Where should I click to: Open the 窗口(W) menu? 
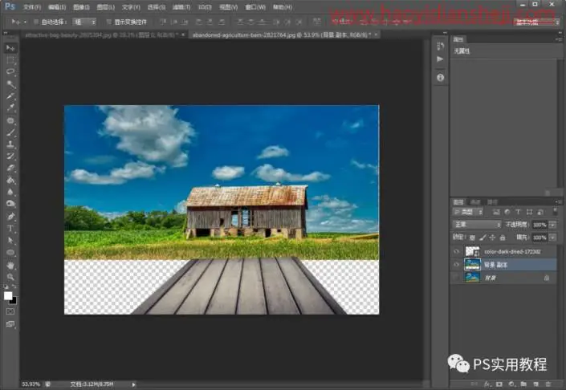[255, 7]
